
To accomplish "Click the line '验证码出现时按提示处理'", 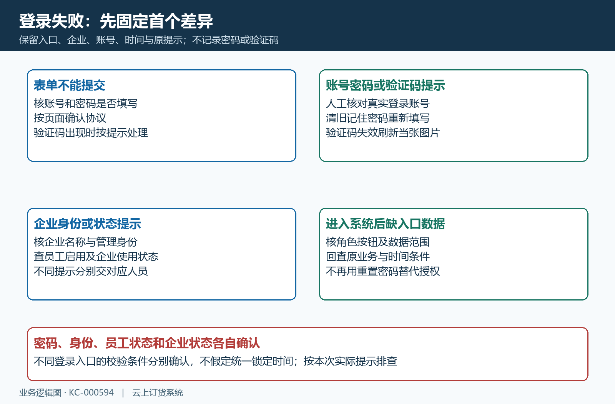I will point(91,133).
